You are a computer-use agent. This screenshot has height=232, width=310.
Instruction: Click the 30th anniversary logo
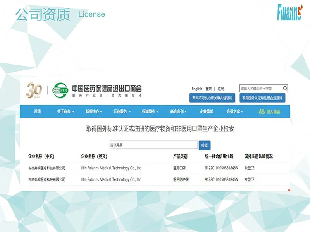(x=34, y=90)
